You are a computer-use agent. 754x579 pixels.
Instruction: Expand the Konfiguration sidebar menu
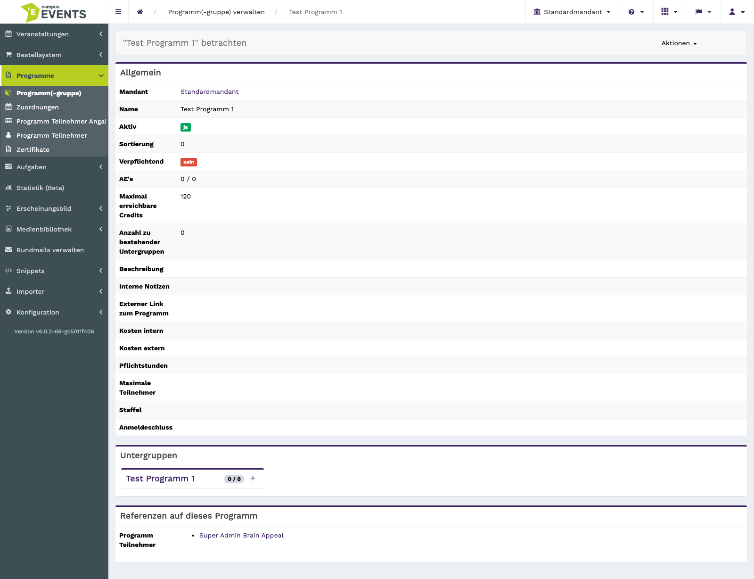click(x=54, y=312)
